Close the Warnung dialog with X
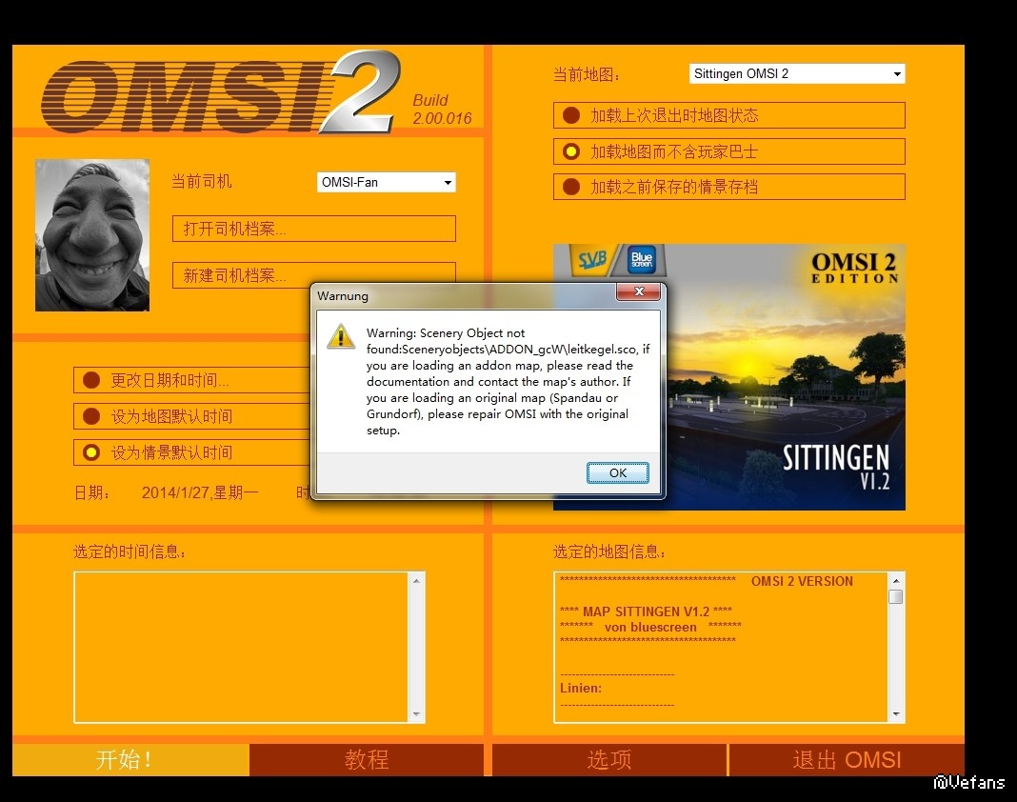The width and height of the screenshot is (1017, 802). click(638, 292)
